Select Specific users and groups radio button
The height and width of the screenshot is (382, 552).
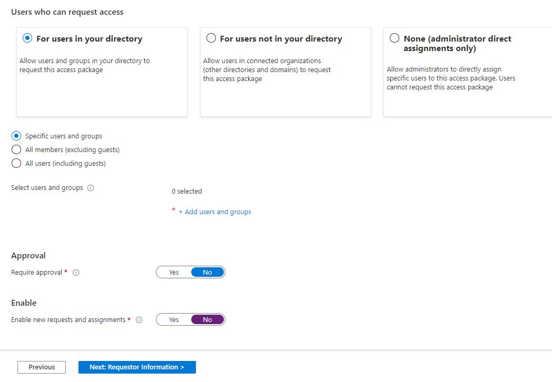coord(16,136)
